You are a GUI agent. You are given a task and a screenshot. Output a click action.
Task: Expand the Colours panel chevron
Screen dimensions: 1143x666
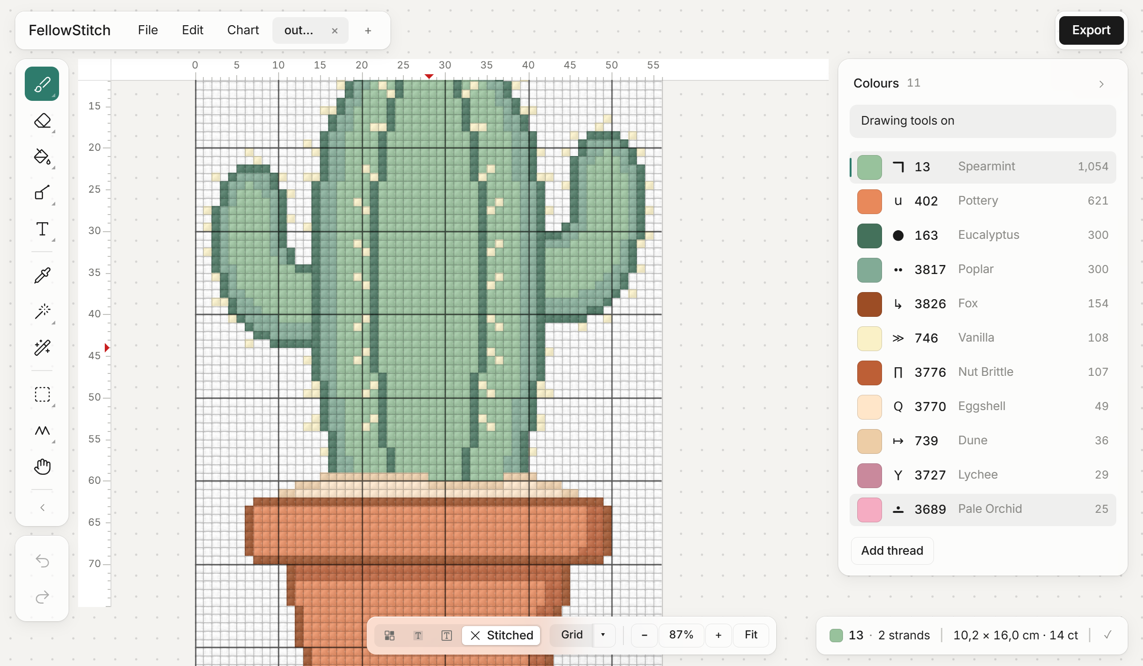point(1102,84)
